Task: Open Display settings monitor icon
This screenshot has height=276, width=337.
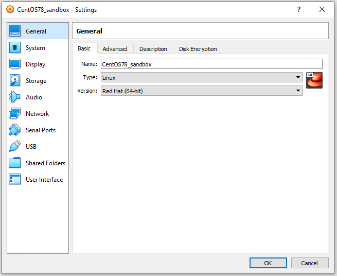Action: [x=15, y=64]
